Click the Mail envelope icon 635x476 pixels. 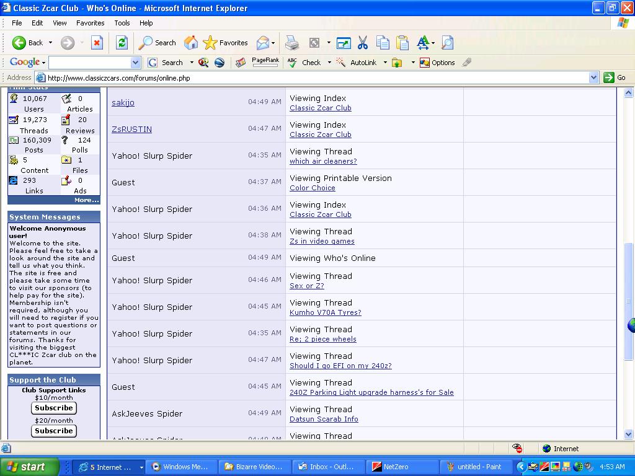[x=262, y=43]
